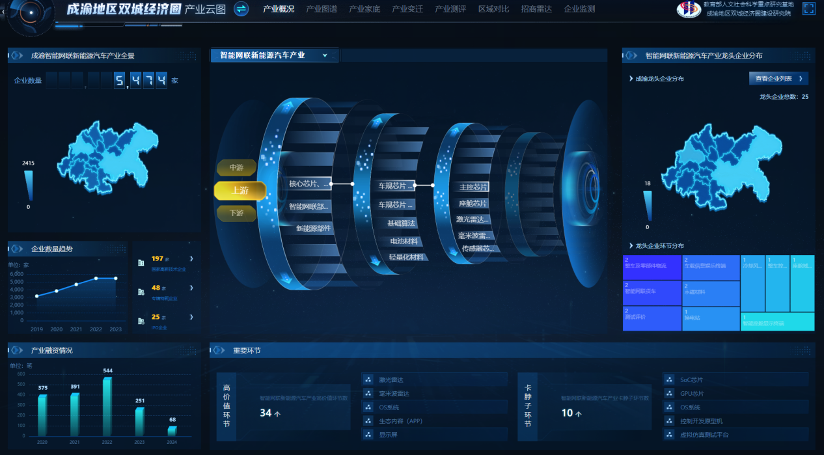Viewport: 824px width, 455px height.
Task: Expand the 48 家 专精特新企业 chevron
Action: (x=191, y=288)
